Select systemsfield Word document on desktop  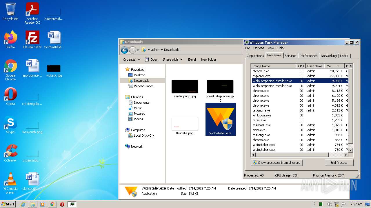coord(54,40)
